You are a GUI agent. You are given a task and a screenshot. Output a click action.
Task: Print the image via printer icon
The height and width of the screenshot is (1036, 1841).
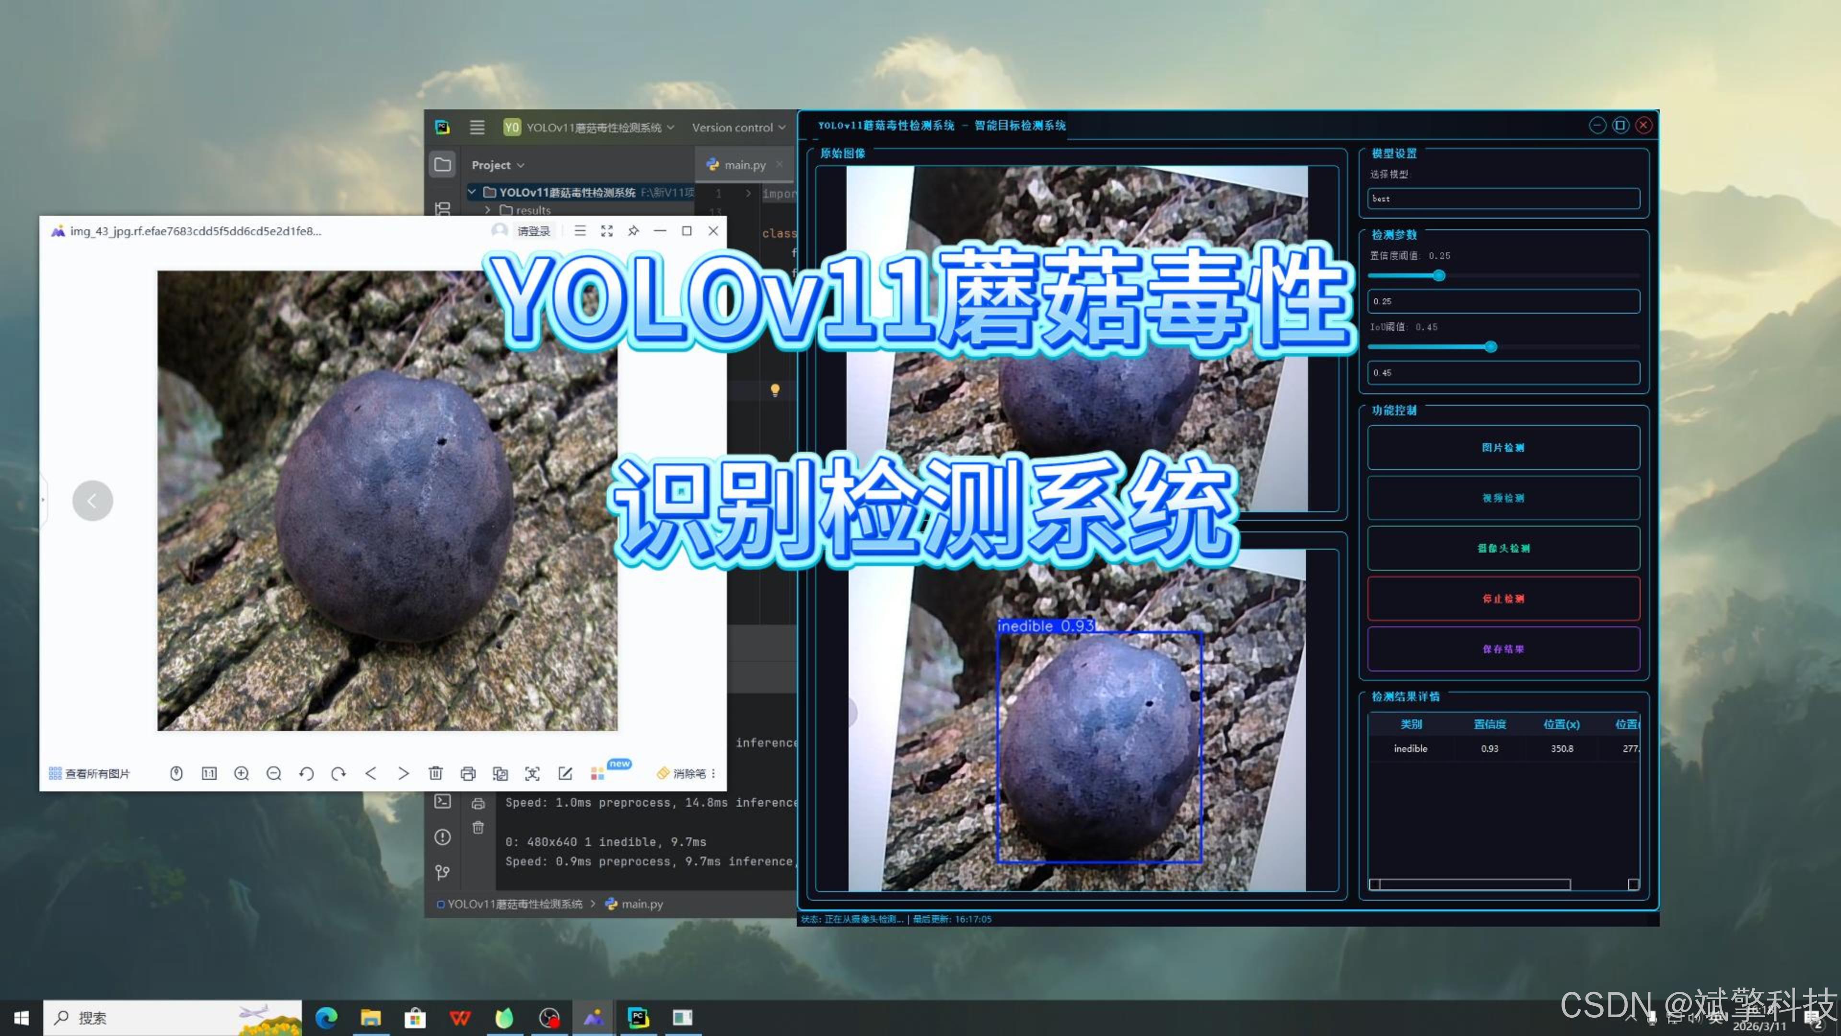pos(468,774)
